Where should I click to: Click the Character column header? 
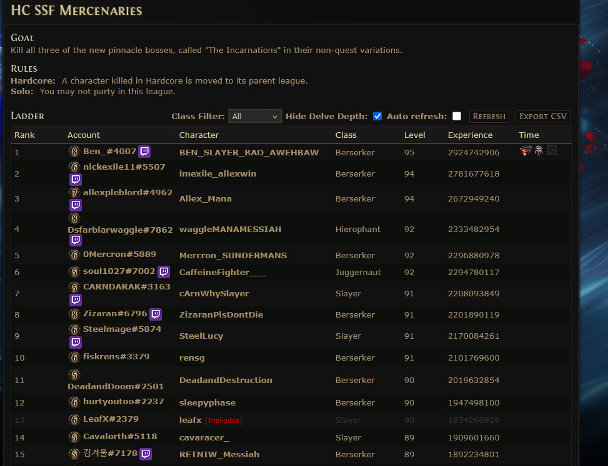199,135
